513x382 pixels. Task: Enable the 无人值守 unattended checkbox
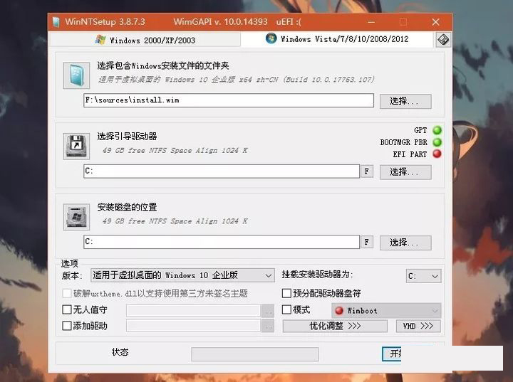click(68, 310)
